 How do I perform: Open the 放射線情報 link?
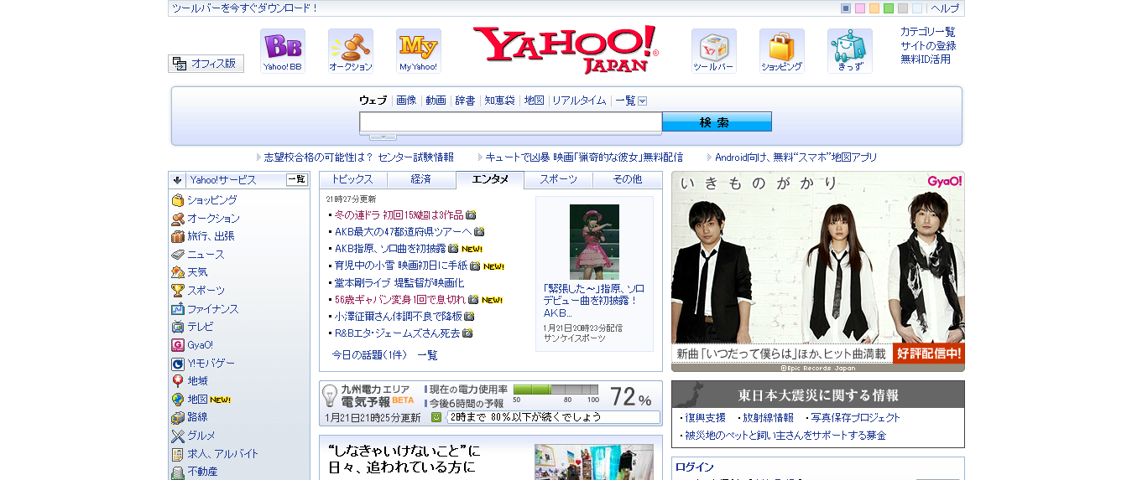point(768,417)
